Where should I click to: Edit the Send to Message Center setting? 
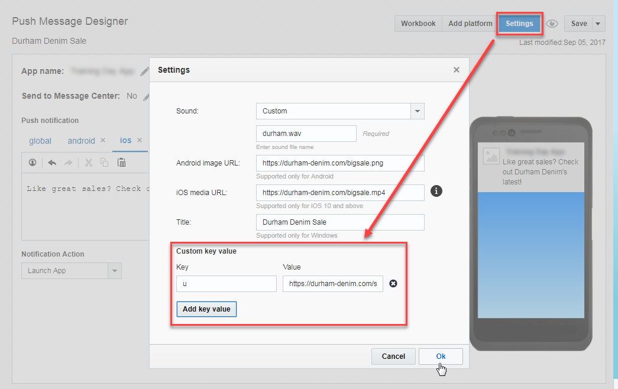coord(146,96)
